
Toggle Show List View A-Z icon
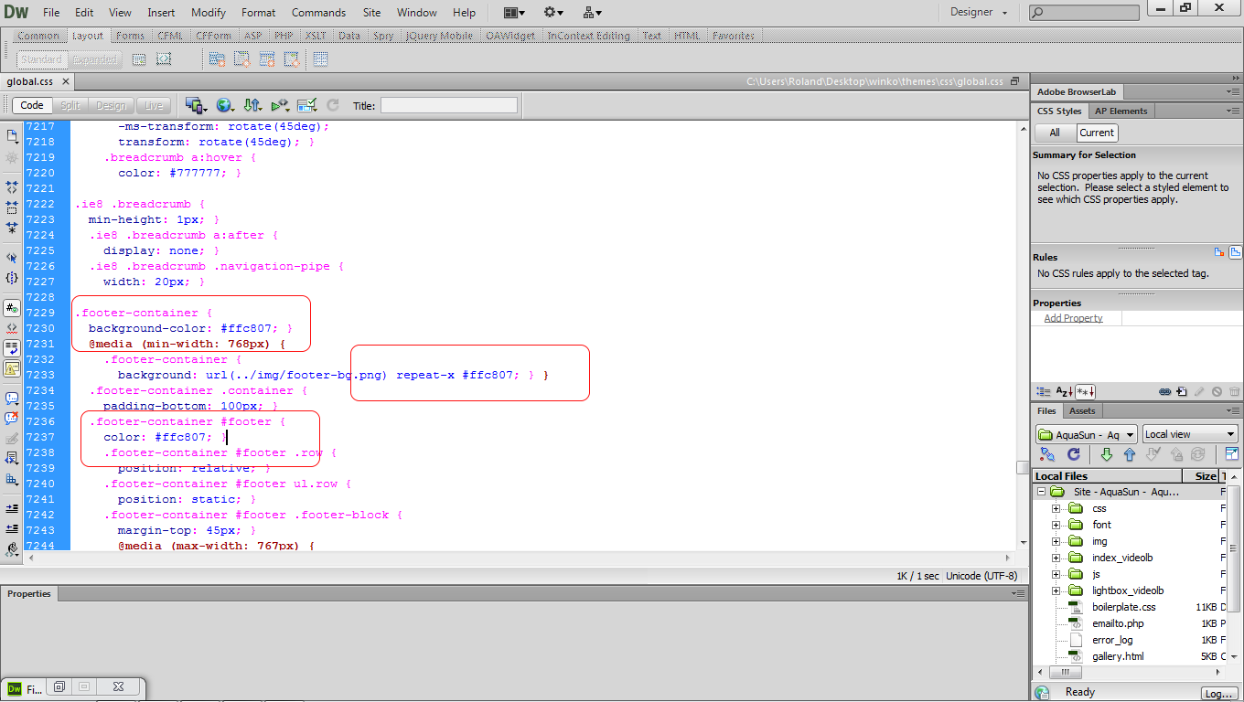[1065, 391]
